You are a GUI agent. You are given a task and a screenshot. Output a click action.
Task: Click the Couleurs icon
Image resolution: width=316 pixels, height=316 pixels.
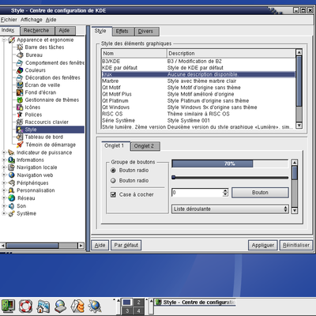20,70
